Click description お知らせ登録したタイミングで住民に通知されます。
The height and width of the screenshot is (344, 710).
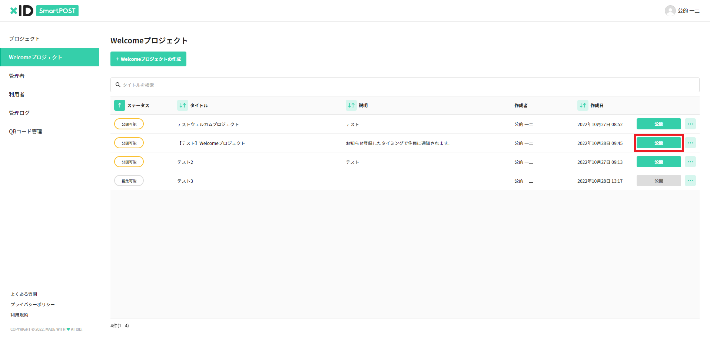click(x=398, y=143)
